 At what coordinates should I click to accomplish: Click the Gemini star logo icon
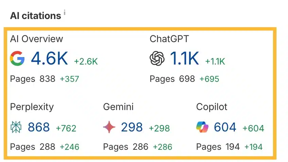coord(109,127)
